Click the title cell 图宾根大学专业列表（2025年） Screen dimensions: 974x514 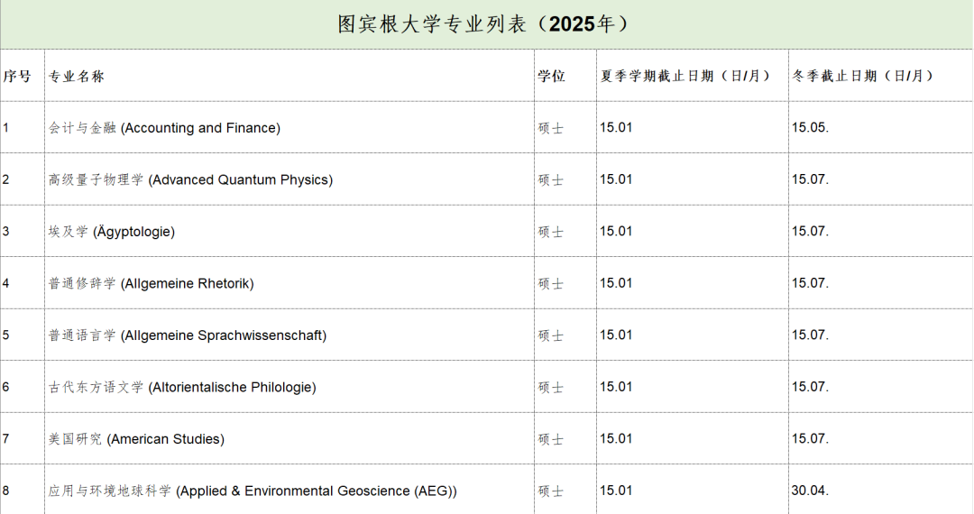[x=485, y=24]
